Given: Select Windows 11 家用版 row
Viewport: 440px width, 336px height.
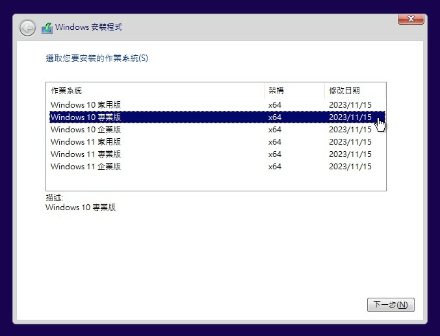Looking at the screenshot, I should 217,141.
